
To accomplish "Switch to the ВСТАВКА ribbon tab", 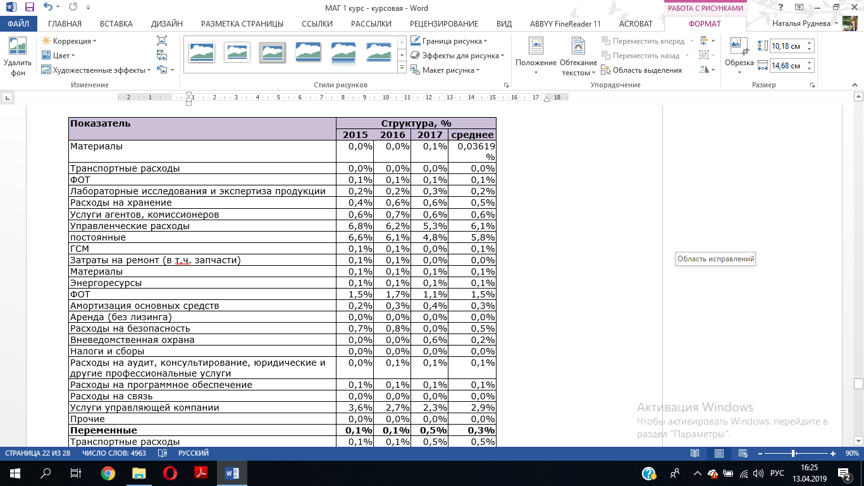I will pyautogui.click(x=116, y=24).
